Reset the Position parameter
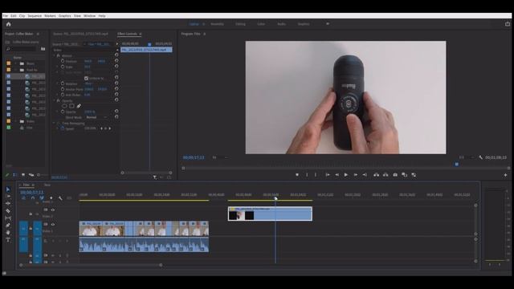Screen dimensions: 514x289 (x=116, y=61)
